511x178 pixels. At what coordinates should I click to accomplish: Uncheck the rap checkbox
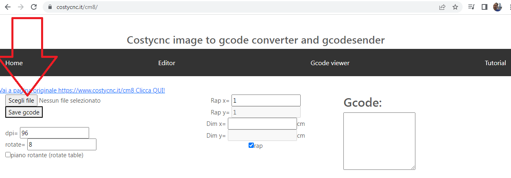[251, 145]
